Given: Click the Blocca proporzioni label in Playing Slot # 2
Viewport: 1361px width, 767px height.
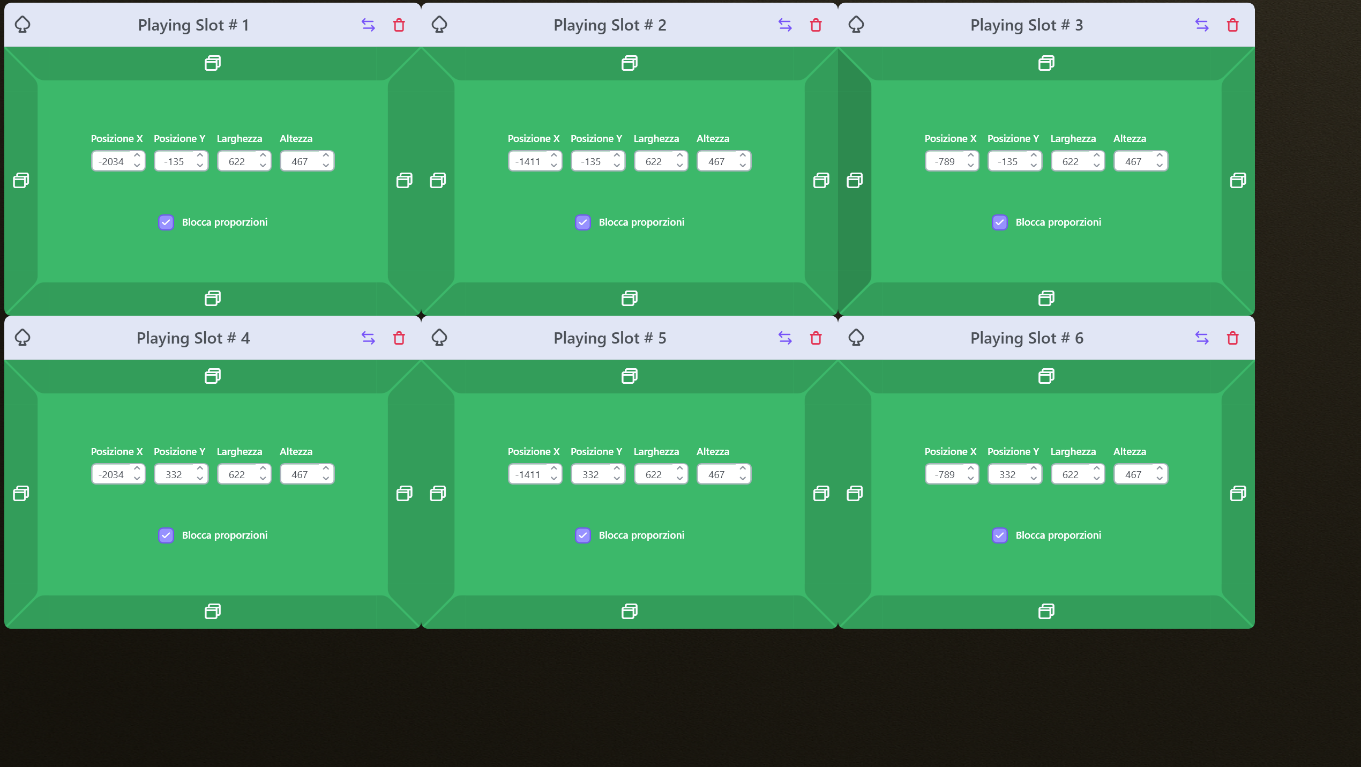Looking at the screenshot, I should click(641, 222).
